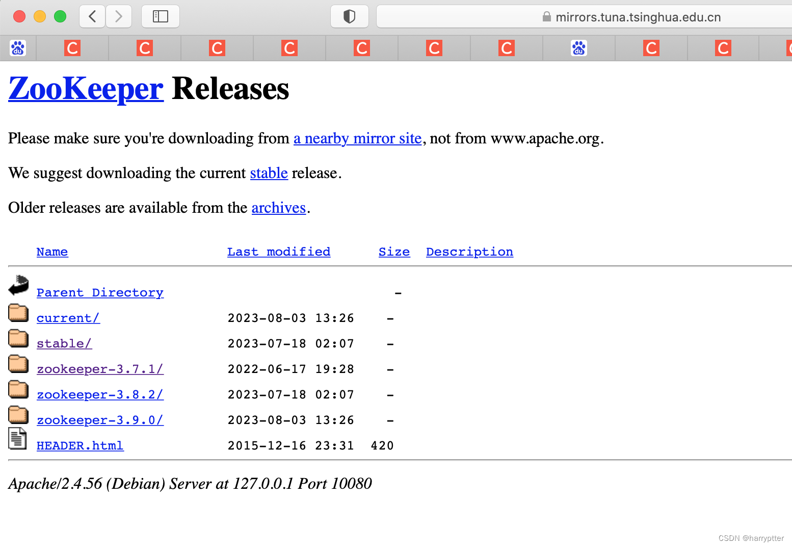Focus the address bar showing mirrors.tuna.tsinghua.edu.cn
792x547 pixels.
point(584,17)
